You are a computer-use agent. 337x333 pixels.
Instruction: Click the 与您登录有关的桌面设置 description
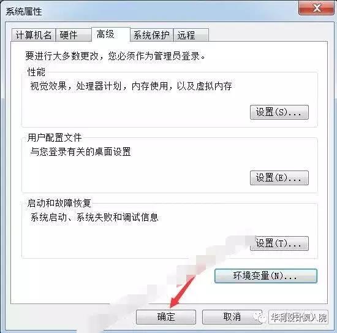(x=80, y=151)
